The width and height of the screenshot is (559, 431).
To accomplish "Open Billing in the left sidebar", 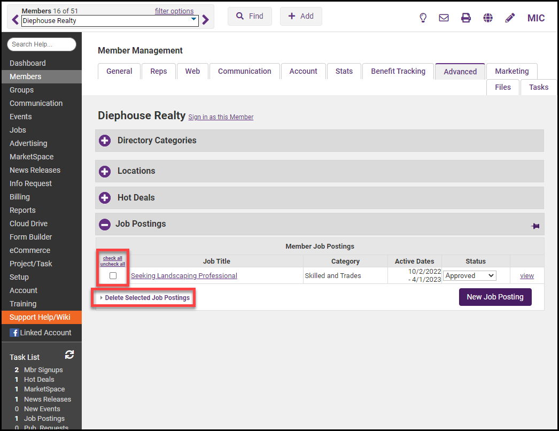I will pyautogui.click(x=20, y=197).
